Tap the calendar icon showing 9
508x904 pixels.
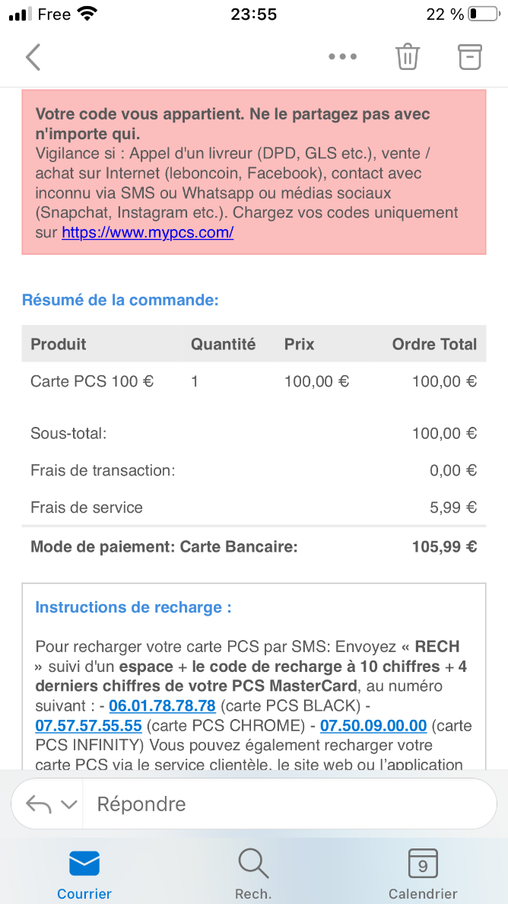pos(423,864)
